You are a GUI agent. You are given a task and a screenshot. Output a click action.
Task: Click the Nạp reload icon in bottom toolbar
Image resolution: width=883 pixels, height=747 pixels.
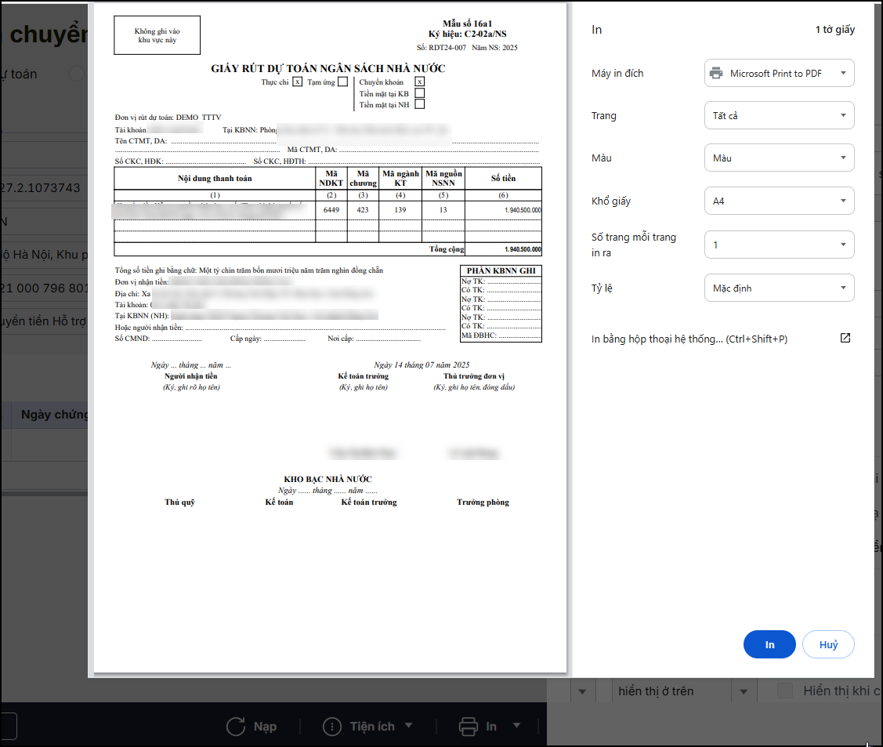[x=236, y=726]
